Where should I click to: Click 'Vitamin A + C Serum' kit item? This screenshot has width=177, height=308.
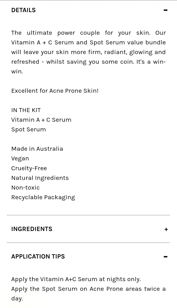pyautogui.click(x=41, y=120)
